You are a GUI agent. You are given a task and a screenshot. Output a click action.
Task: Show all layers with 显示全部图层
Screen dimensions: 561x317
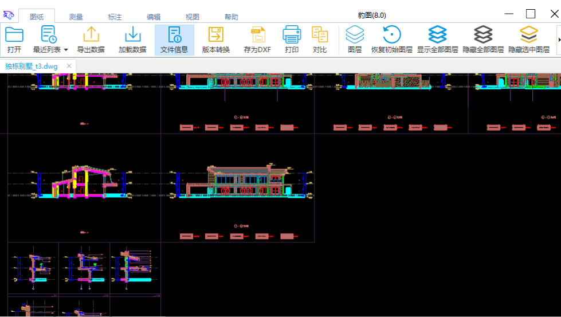pyautogui.click(x=437, y=36)
